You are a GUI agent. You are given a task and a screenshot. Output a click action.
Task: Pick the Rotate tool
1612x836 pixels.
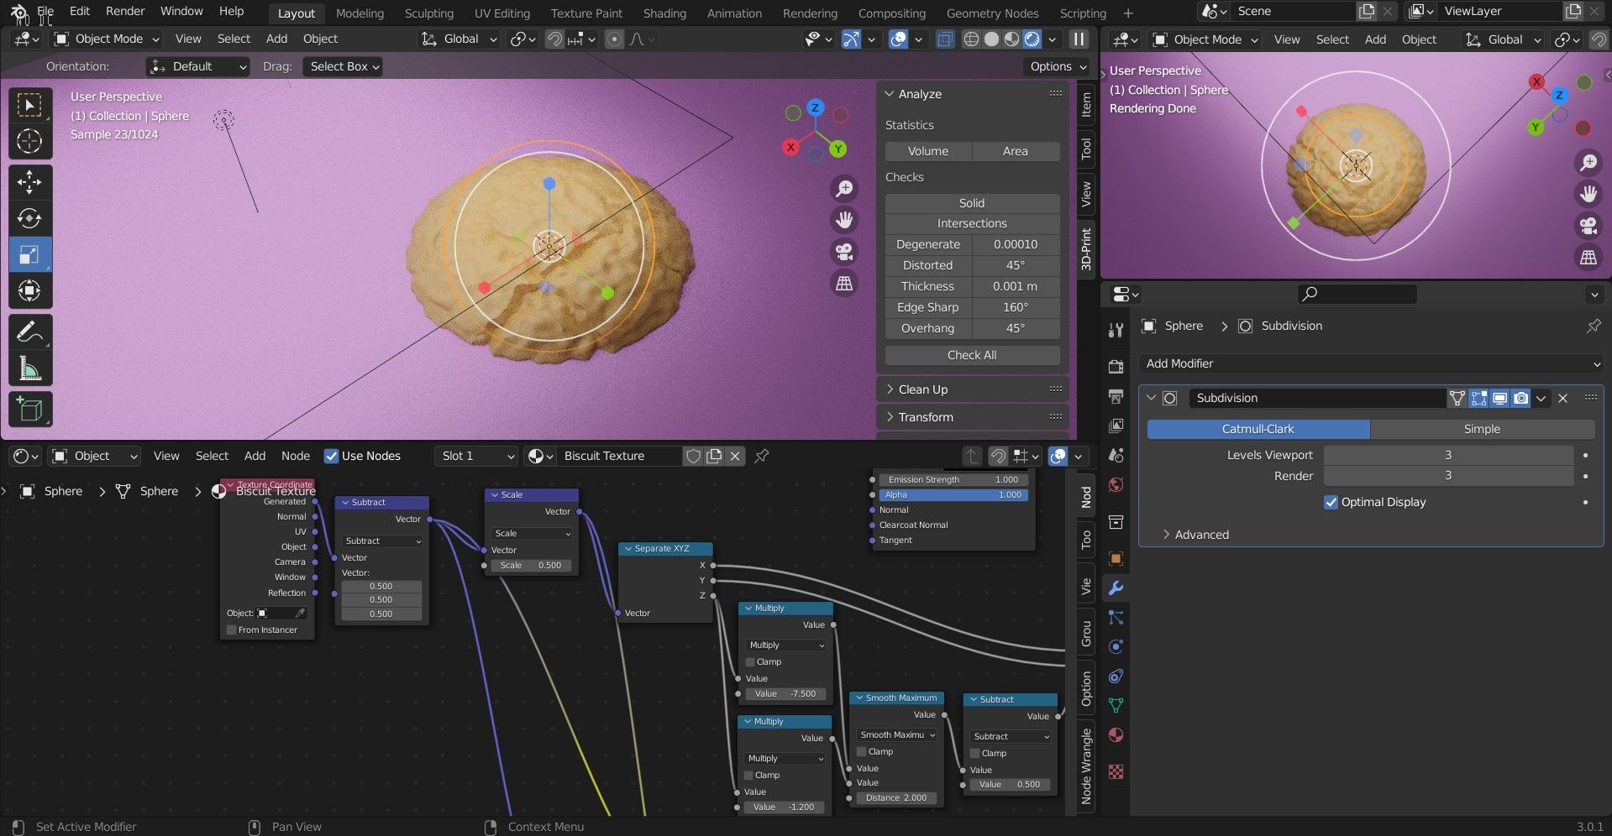[29, 218]
